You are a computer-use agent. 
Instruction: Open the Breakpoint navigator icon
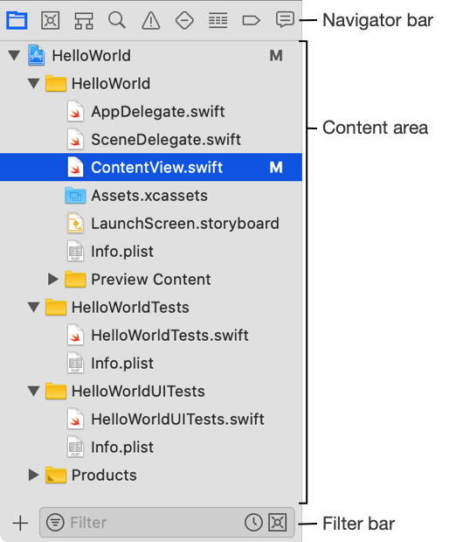coord(251,20)
